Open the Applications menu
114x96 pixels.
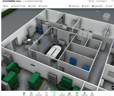click(x=102, y=1)
